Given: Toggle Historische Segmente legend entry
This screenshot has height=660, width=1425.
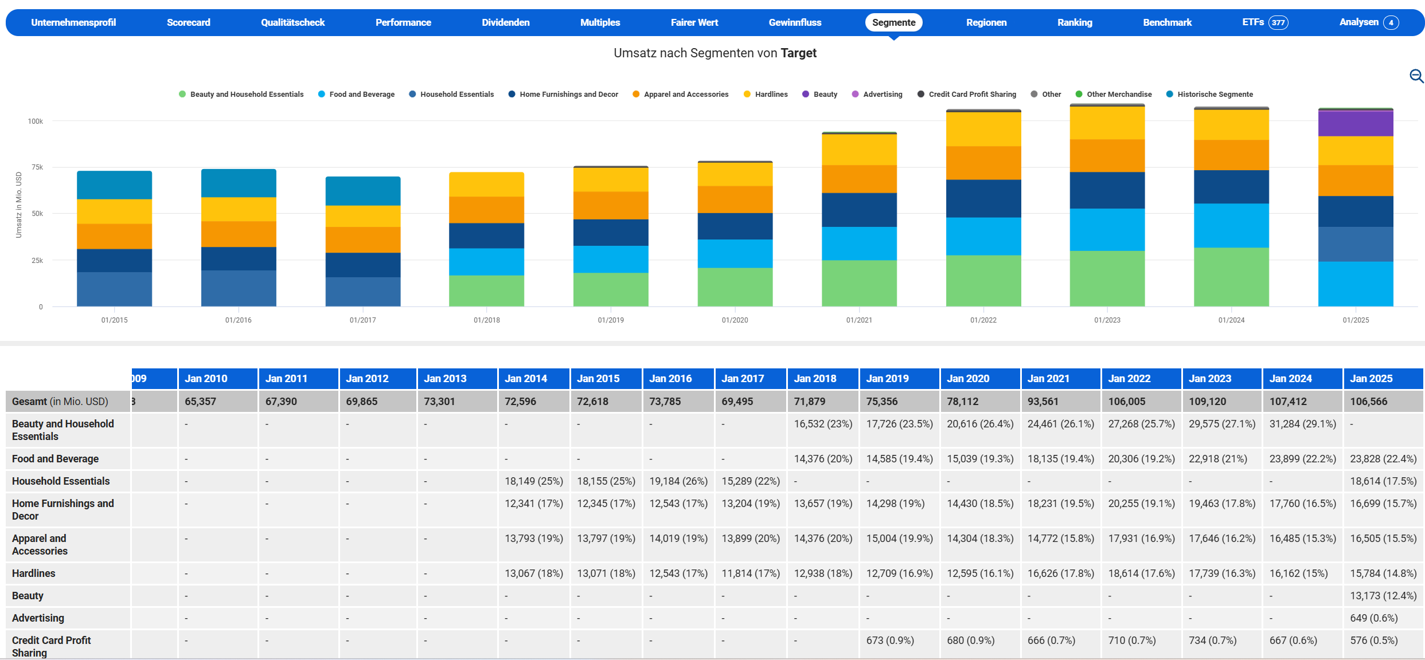Looking at the screenshot, I should coord(1215,95).
